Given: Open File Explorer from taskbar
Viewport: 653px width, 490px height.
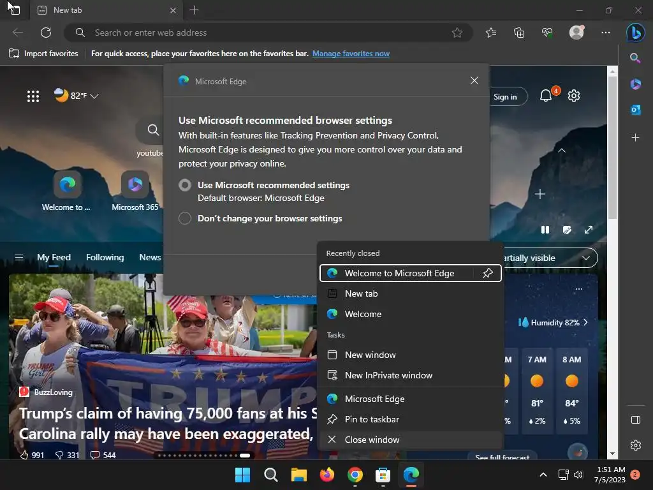Looking at the screenshot, I should pyautogui.click(x=298, y=475).
